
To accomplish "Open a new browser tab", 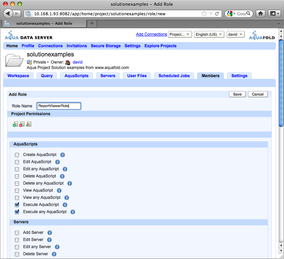I will click(92, 23).
